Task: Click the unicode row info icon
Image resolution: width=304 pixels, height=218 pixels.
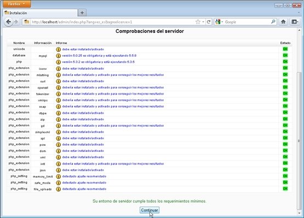Action: (x=59, y=49)
